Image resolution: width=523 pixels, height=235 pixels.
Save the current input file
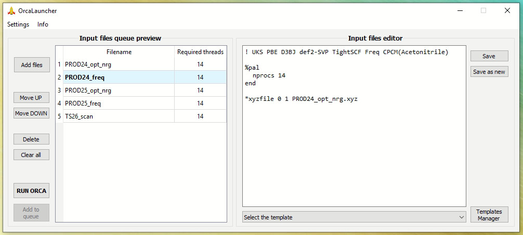point(489,56)
